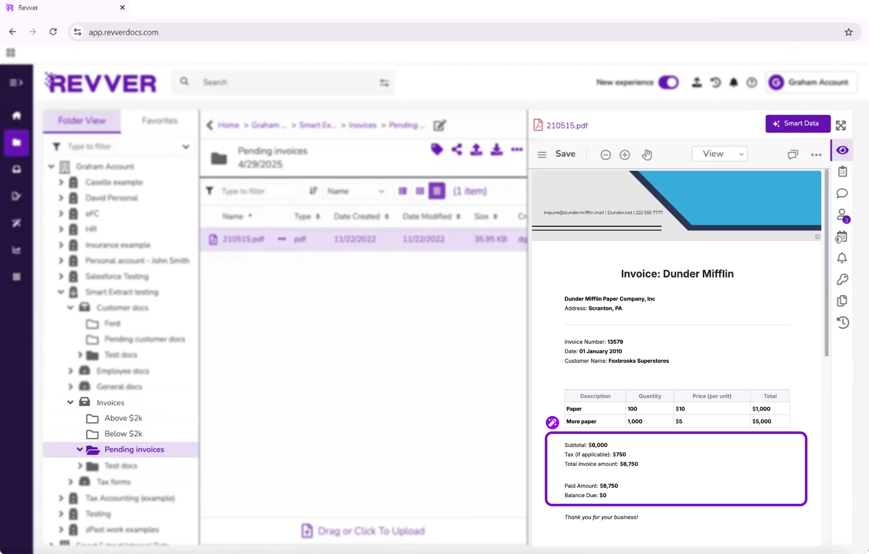Click the viewer vertical scrollbar
Viewport: 869px width, 554px height.
tap(826, 263)
